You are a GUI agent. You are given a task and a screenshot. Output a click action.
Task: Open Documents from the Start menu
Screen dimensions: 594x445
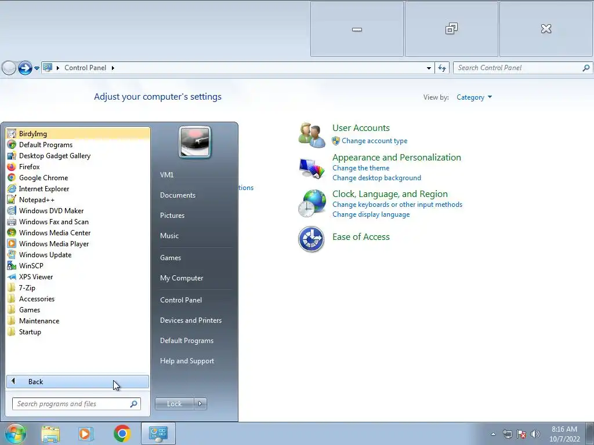178,195
